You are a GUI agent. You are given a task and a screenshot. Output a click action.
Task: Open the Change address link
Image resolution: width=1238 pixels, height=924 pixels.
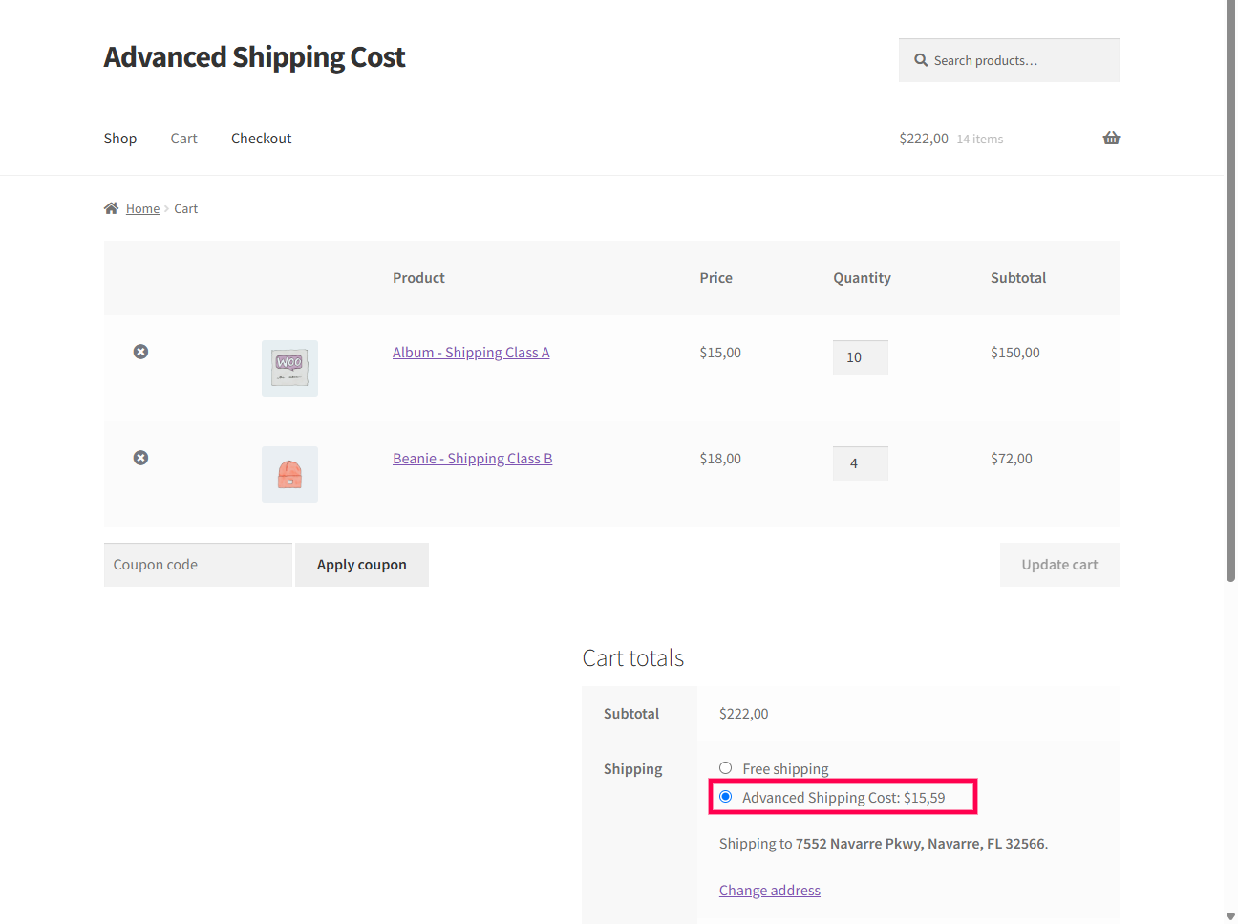[x=769, y=890]
